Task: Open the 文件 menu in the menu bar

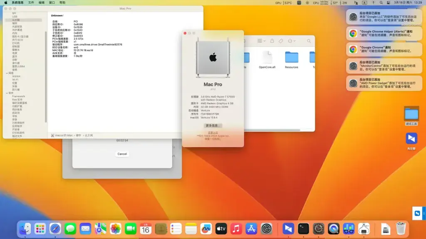Action: point(31,3)
